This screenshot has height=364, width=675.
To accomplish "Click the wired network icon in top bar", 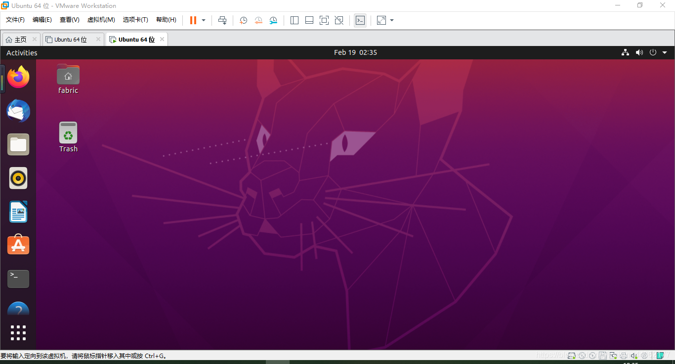I will (625, 52).
